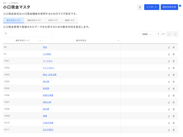Select the code cell 1001
This screenshot has height=137, width=183.
pyautogui.click(x=22, y=61)
